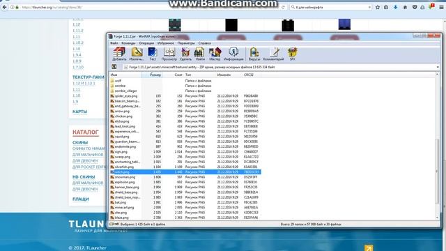Click the Информация (Info) toolbar icon

coord(233,54)
